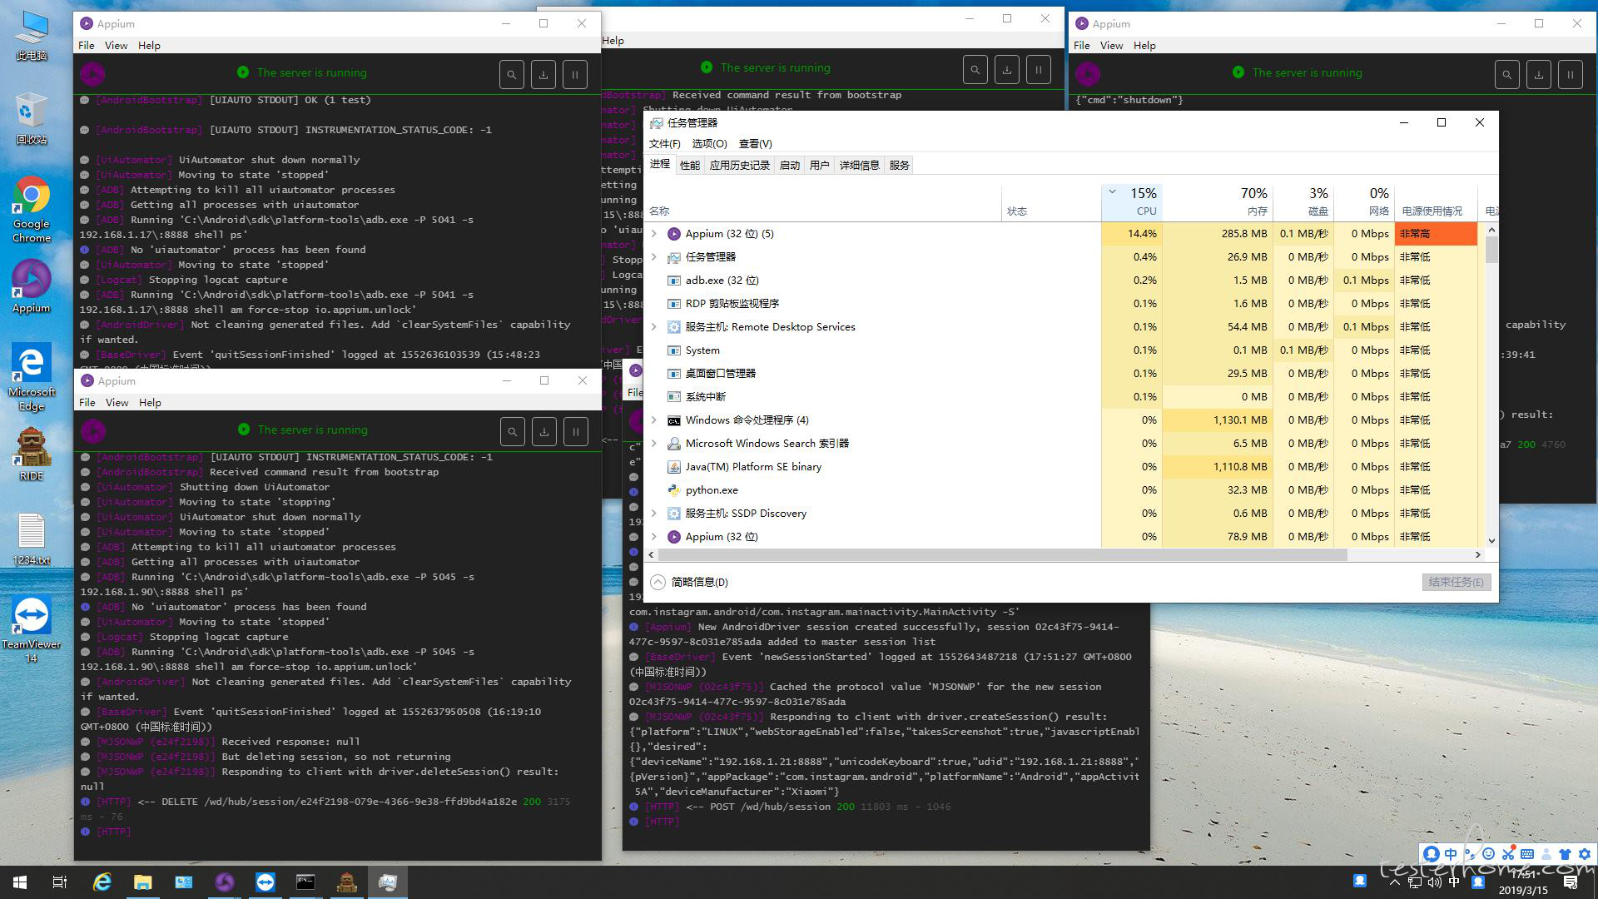Sort processes by 网络 column header
Image resolution: width=1598 pixels, height=899 pixels.
[1363, 201]
